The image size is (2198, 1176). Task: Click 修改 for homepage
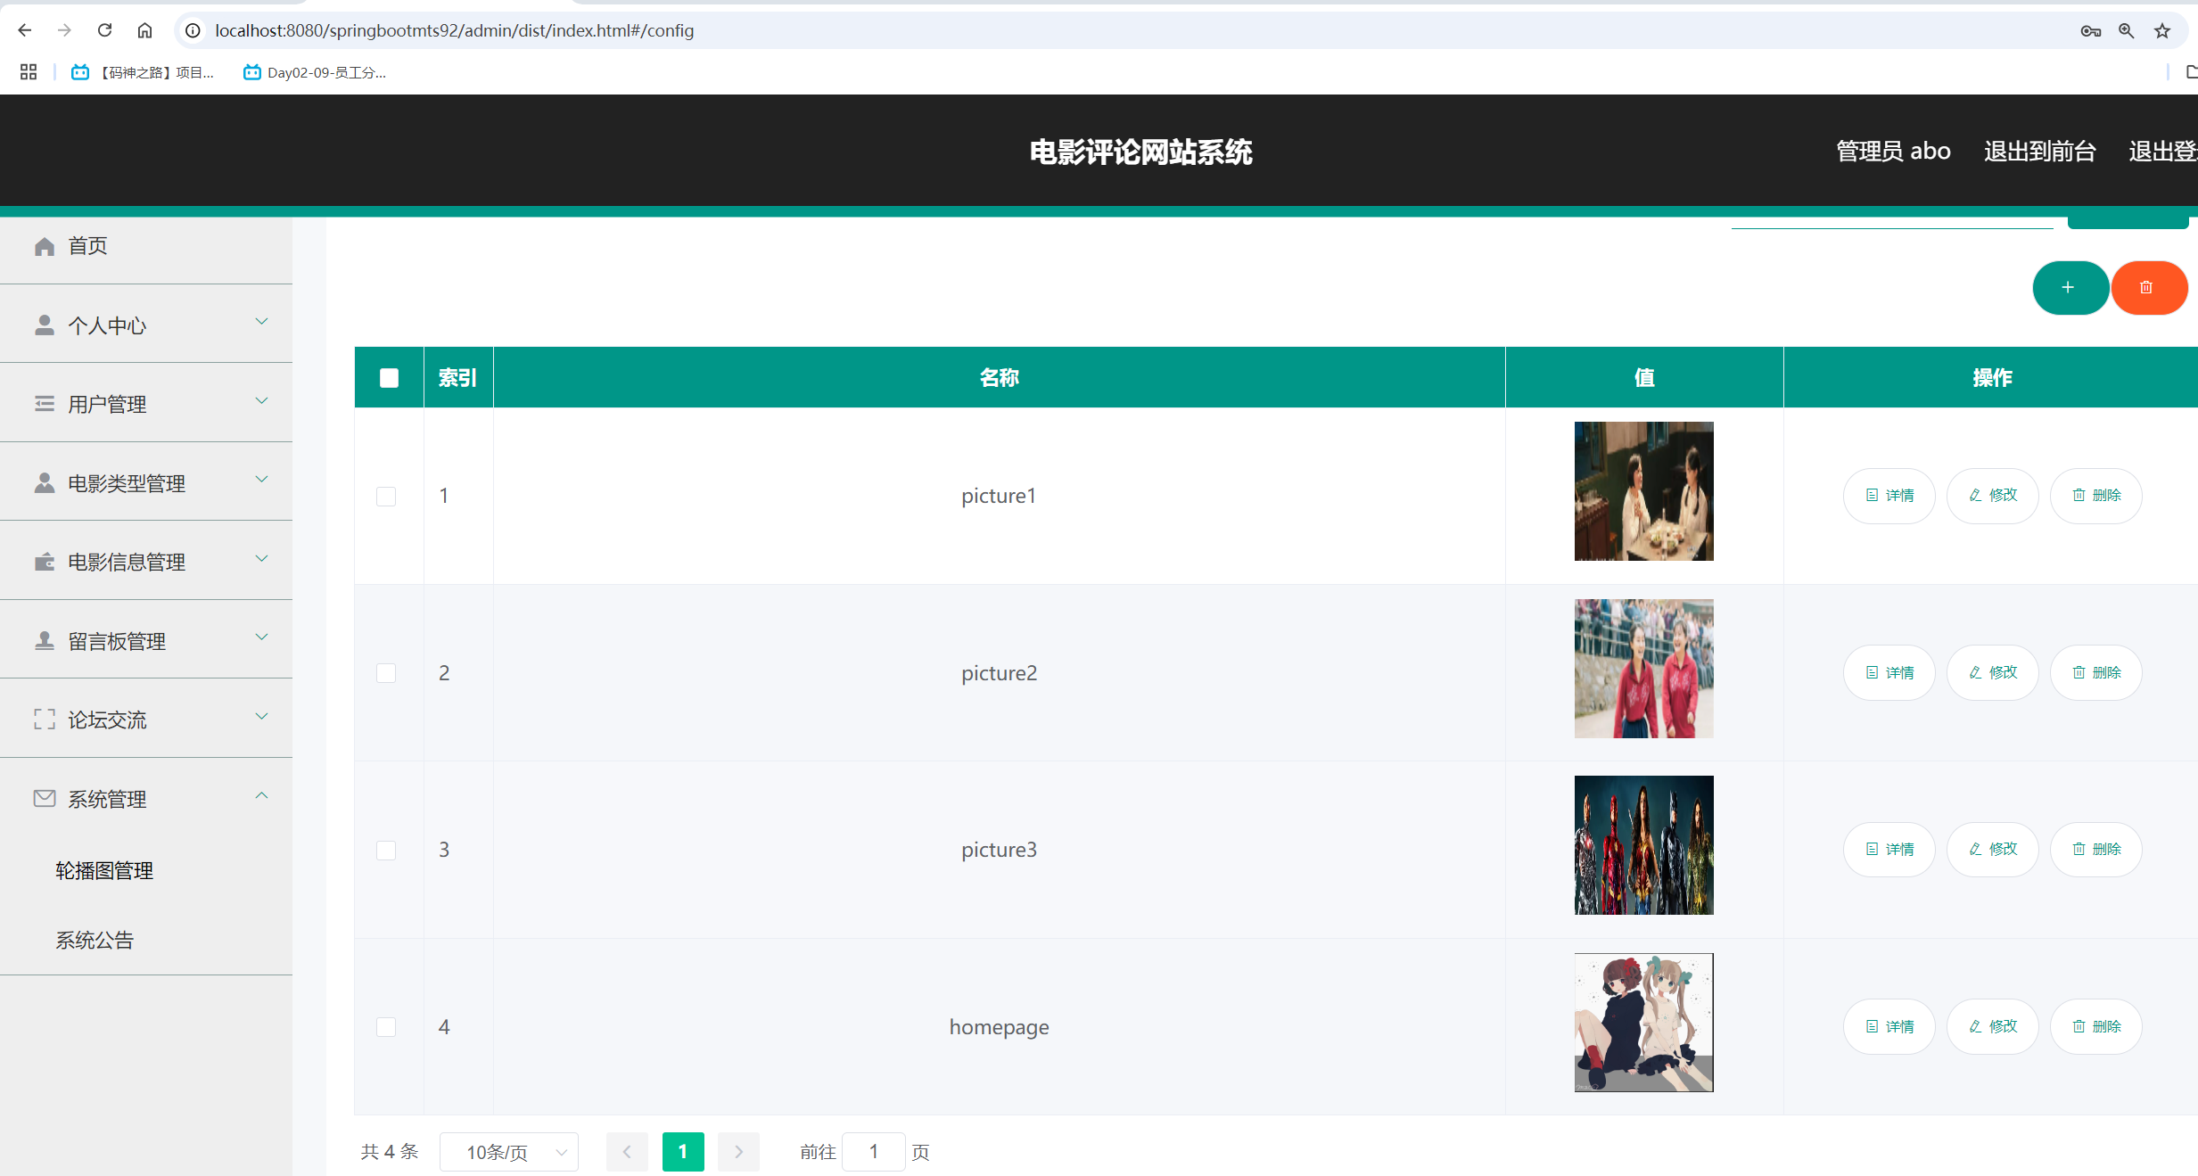pyautogui.click(x=1993, y=1026)
